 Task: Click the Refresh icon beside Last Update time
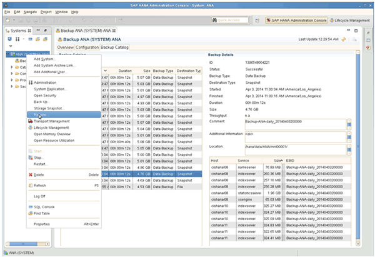pos(343,39)
